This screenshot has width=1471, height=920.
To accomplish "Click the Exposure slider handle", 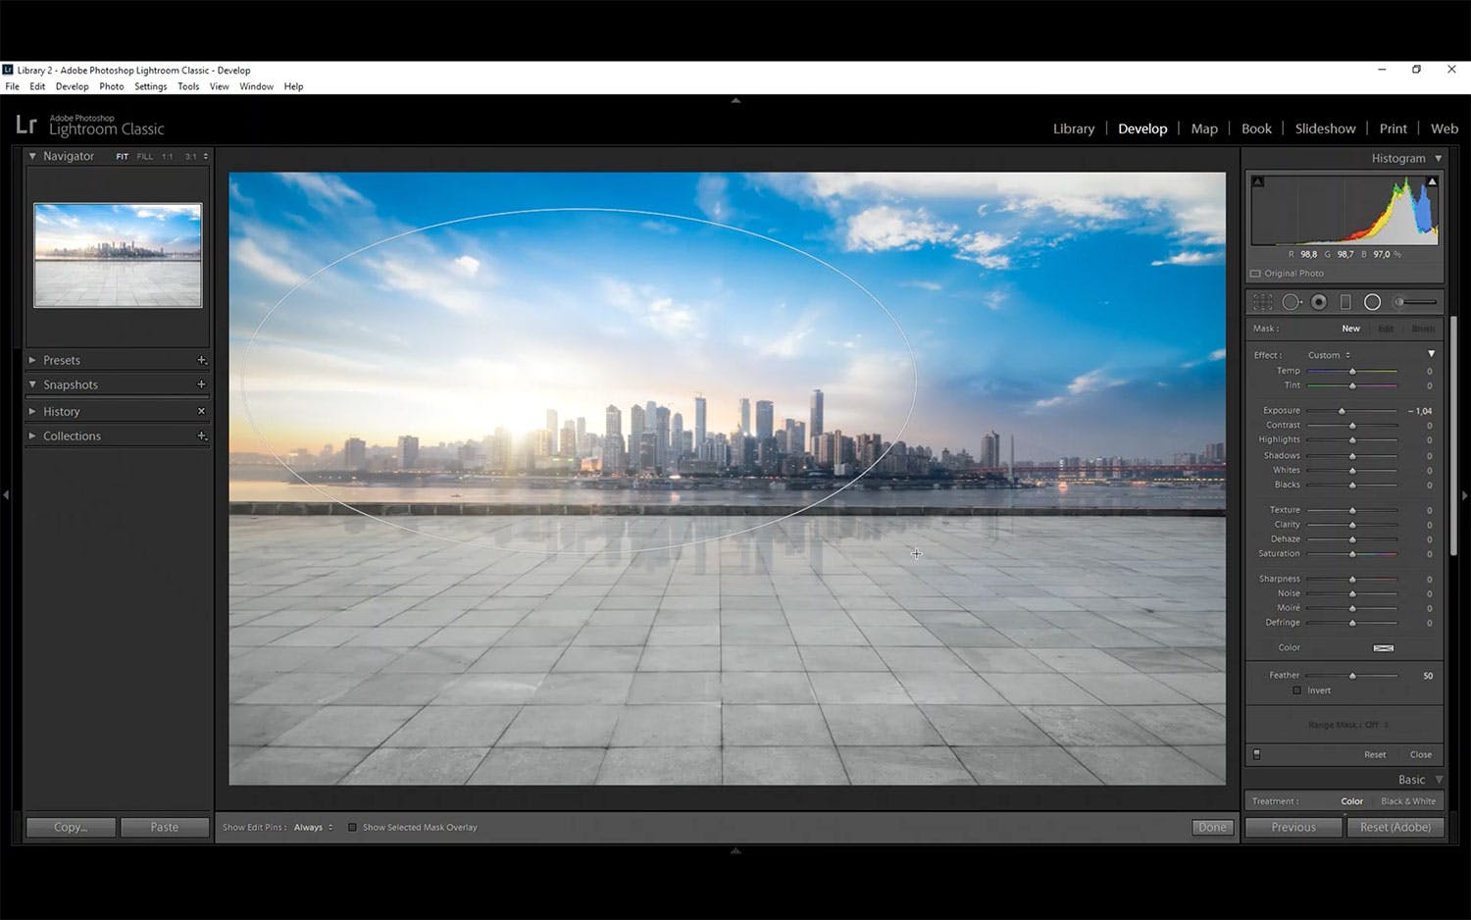I will 1342,411.
